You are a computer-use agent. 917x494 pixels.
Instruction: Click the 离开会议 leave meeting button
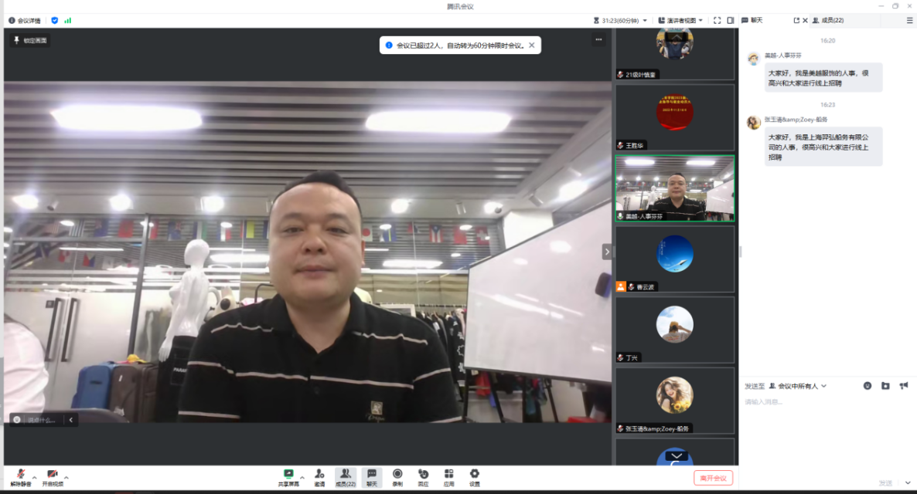pyautogui.click(x=713, y=478)
